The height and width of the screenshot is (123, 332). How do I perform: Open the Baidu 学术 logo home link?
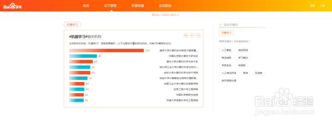[13, 6]
